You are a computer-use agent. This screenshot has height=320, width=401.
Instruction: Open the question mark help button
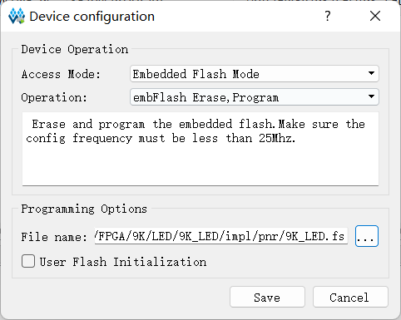[x=328, y=16]
